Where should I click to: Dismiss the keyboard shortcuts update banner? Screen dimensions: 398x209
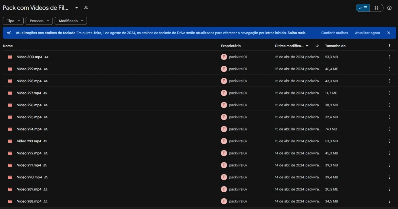389,33
